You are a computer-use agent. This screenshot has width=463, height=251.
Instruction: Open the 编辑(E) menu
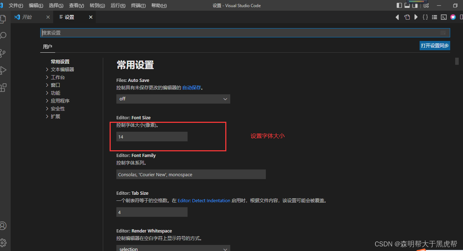[36, 6]
